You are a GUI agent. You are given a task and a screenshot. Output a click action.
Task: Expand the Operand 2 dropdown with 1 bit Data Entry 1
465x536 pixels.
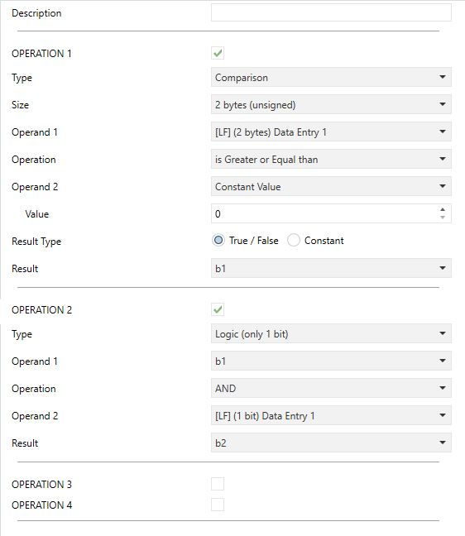point(331,416)
